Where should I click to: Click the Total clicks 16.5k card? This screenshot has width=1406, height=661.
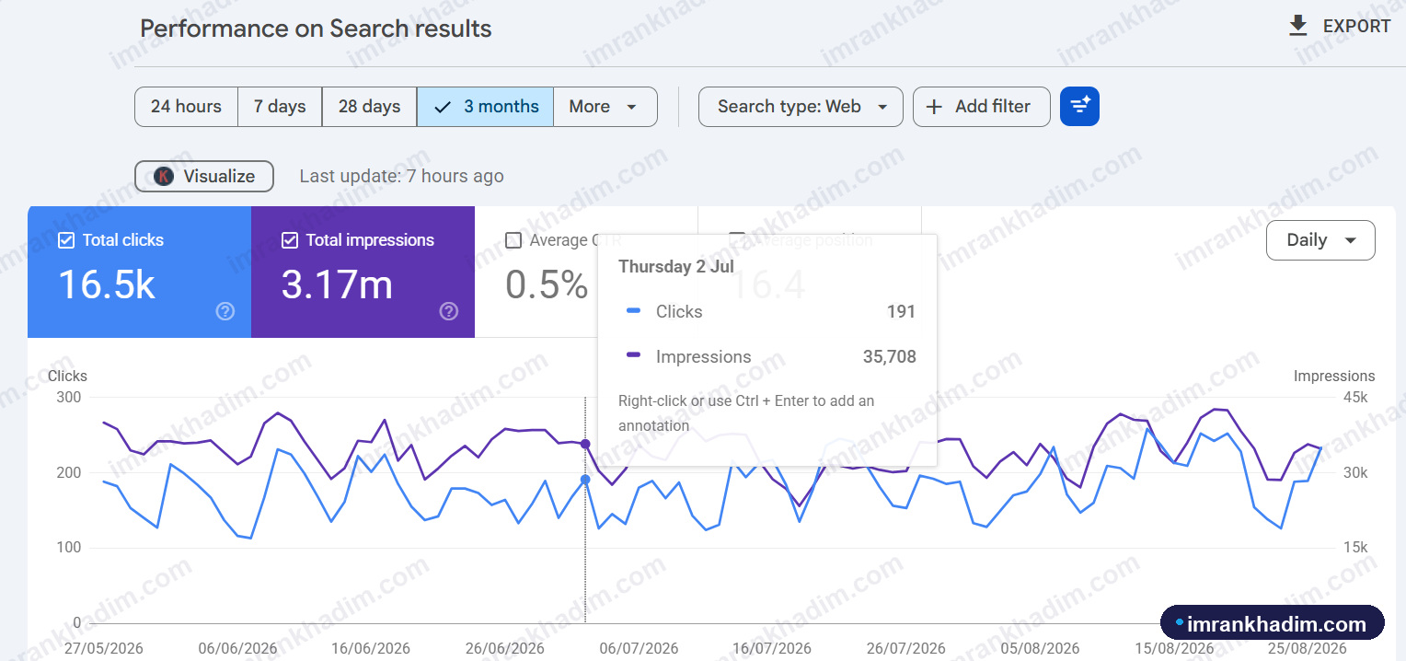coord(139,272)
